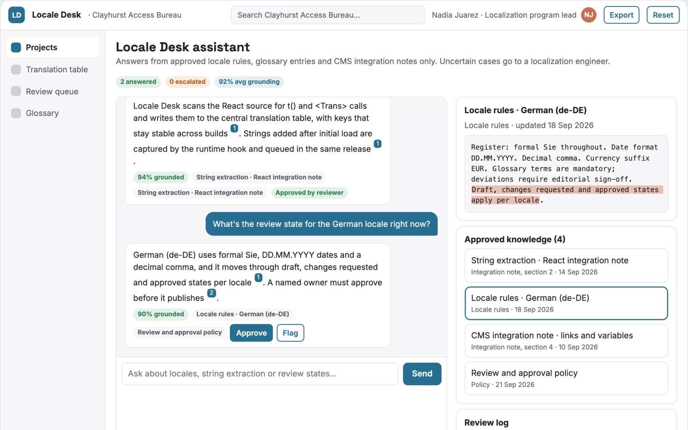Click the Review queue sidebar icon
The width and height of the screenshot is (688, 430).
point(16,91)
